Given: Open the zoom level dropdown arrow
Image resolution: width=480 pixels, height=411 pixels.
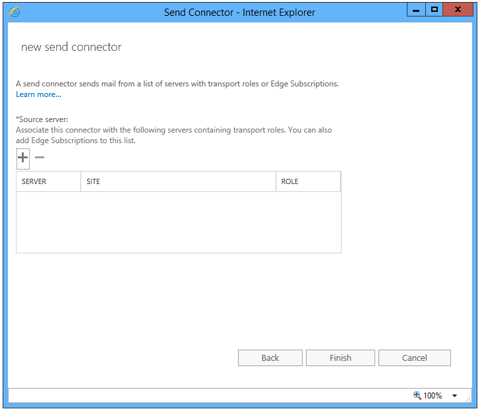Looking at the screenshot, I should (454, 395).
